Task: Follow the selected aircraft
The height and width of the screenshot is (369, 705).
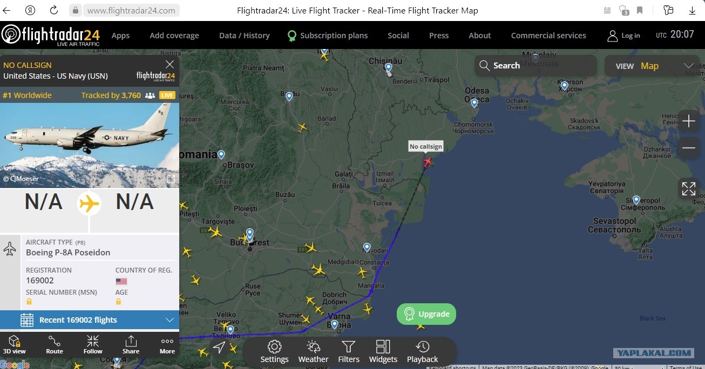Action: click(x=93, y=344)
